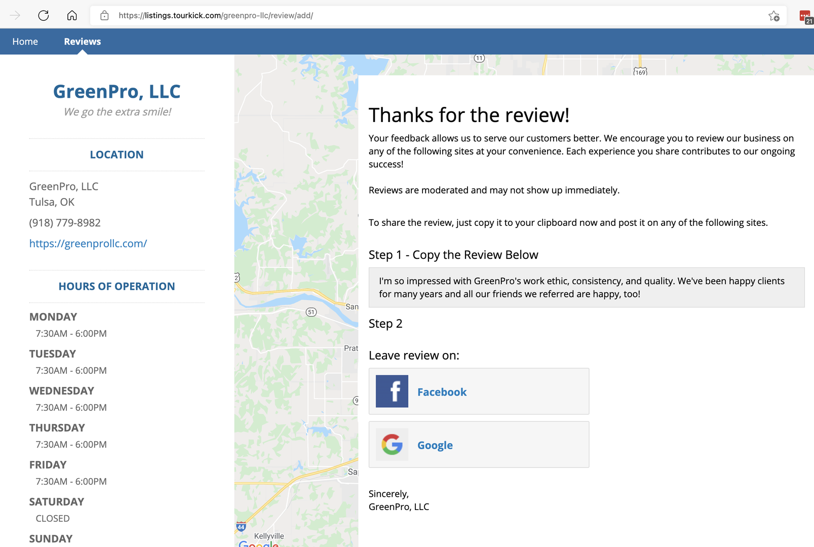
Task: Click the browser forward arrow
Action: click(15, 15)
